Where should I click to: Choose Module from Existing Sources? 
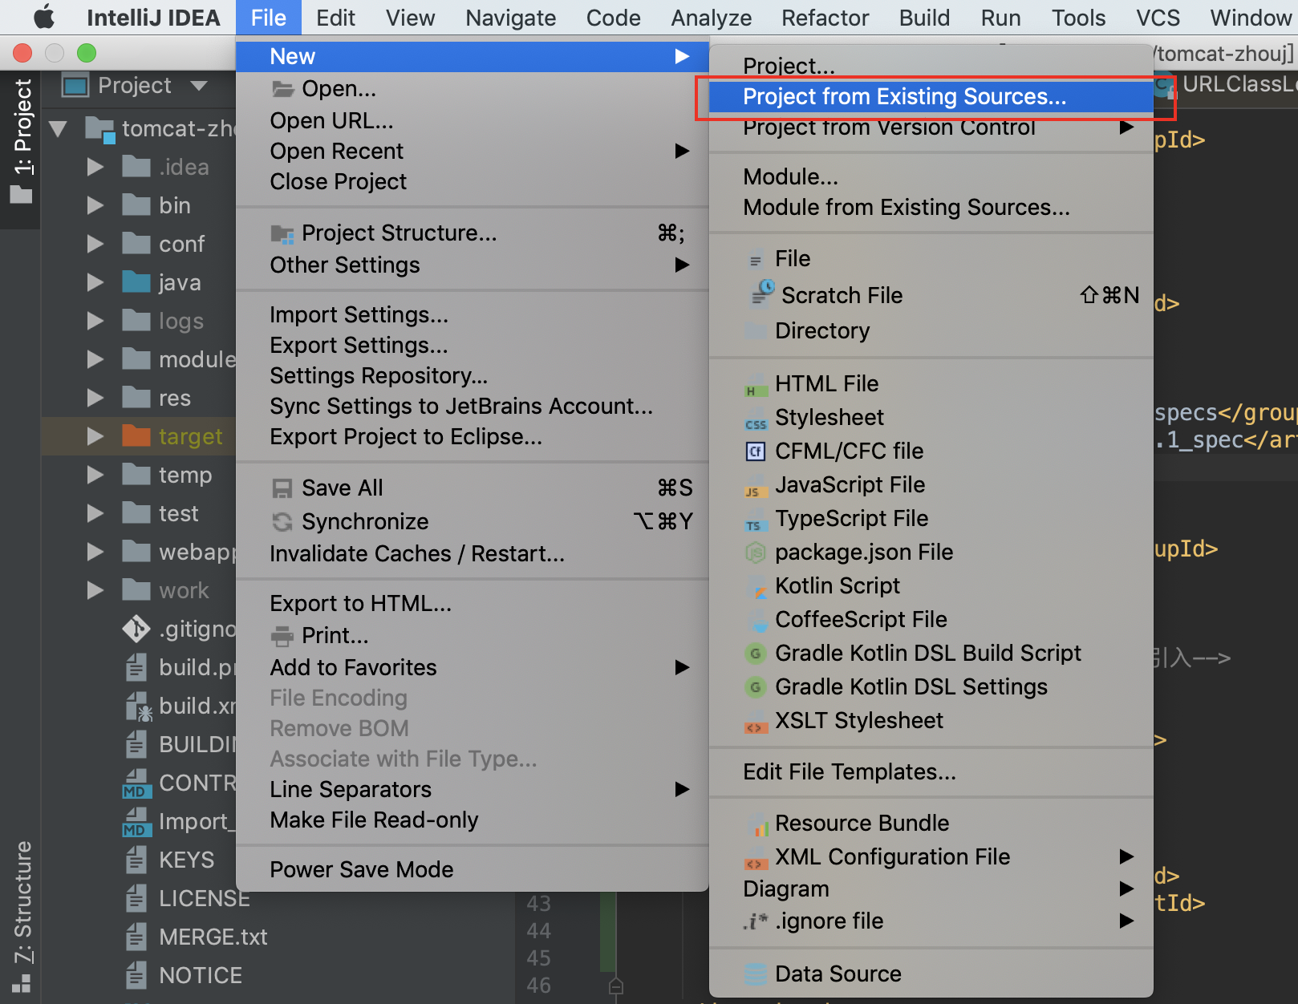(x=931, y=208)
